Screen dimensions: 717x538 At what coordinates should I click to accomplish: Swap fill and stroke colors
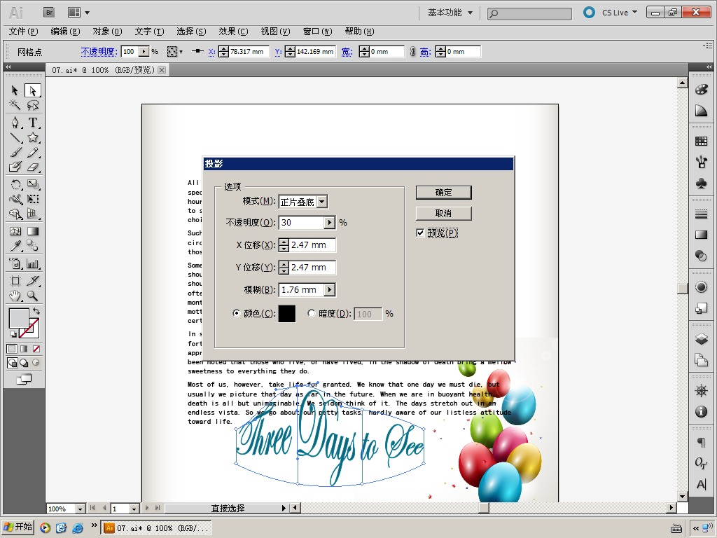[x=36, y=310]
